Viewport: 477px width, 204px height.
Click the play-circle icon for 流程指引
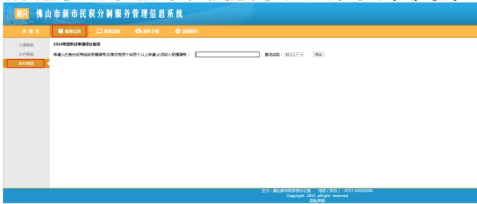pyautogui.click(x=178, y=31)
